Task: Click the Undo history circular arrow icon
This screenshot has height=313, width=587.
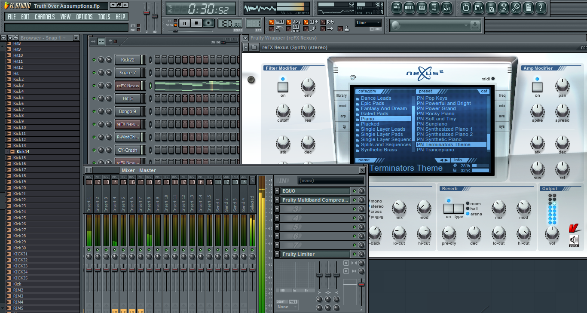Action: point(466,7)
